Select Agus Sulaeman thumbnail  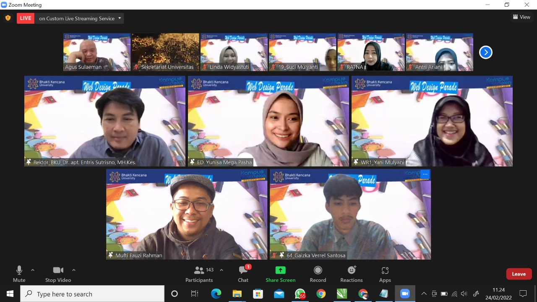[97, 52]
